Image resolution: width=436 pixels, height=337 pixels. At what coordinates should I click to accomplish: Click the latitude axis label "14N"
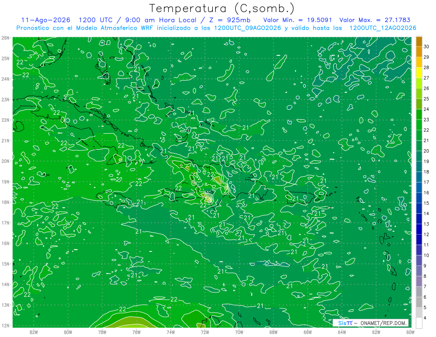5,284
